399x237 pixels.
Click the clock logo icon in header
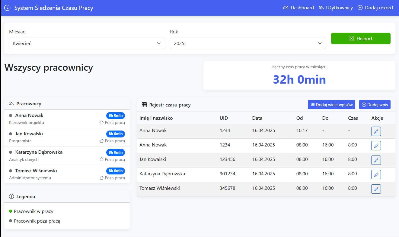[7, 8]
